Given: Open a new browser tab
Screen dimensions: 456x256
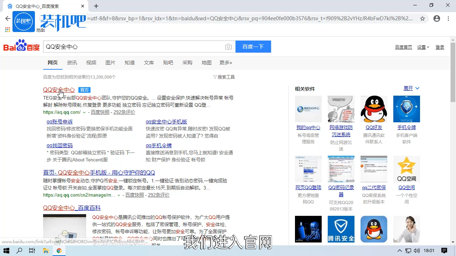Looking at the screenshot, I should click(x=96, y=6).
